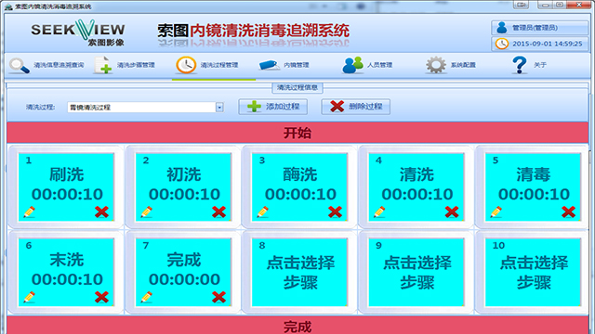Open 人员管理 users icon

[352, 65]
